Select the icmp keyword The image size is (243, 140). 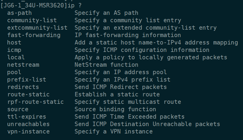(14, 50)
